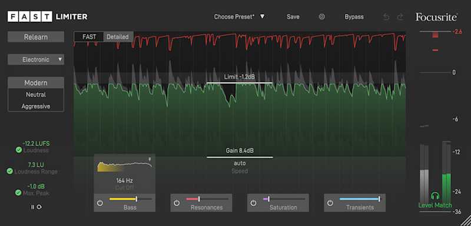
Task: Click the redo arrow icon
Action: coord(400,17)
